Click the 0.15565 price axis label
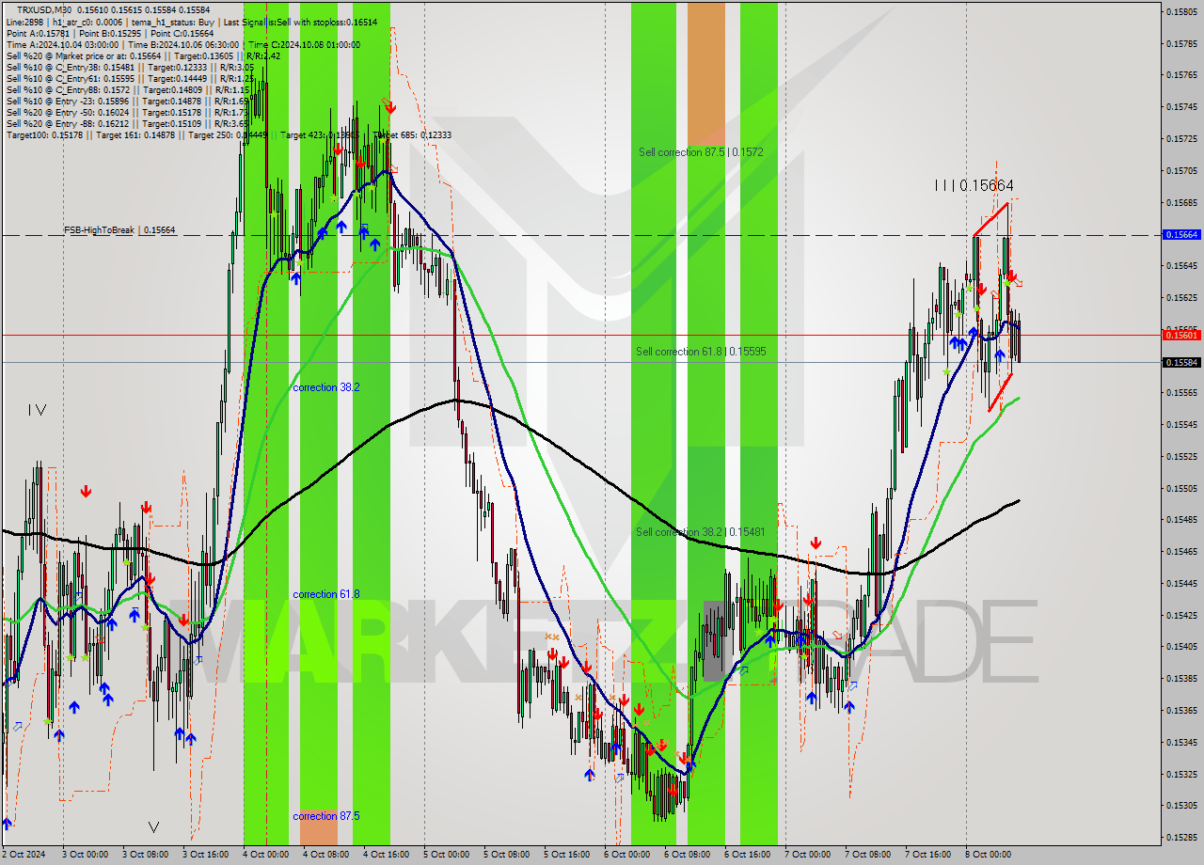 tap(1180, 393)
